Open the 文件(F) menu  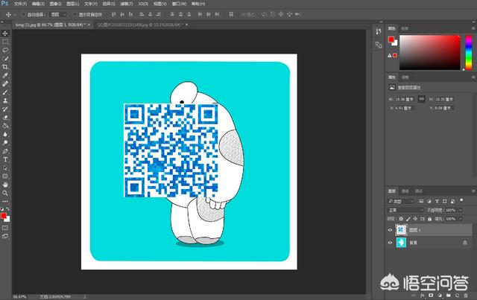(x=20, y=4)
